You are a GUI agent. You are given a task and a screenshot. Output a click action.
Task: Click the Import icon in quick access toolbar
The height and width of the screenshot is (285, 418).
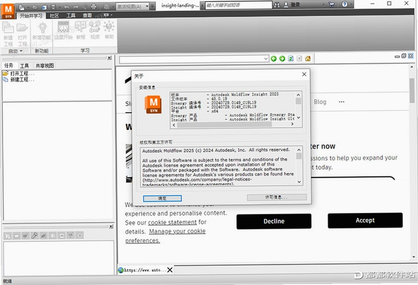click(44, 7)
